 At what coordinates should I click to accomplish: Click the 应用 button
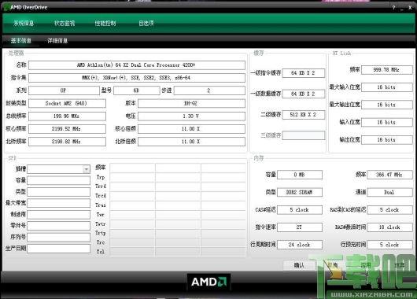pos(366,265)
